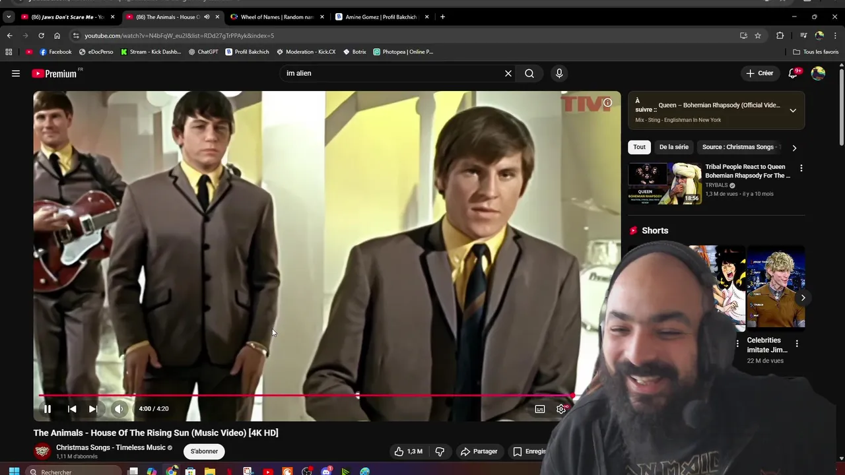
Task: Open the YouTube guide hamburger menu
Action: [x=16, y=73]
